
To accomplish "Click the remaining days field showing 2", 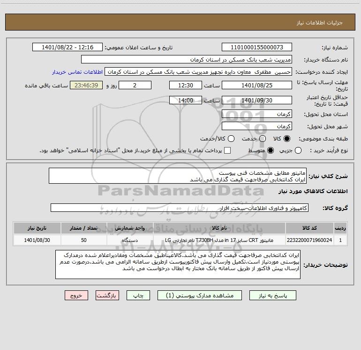I will (135, 85).
